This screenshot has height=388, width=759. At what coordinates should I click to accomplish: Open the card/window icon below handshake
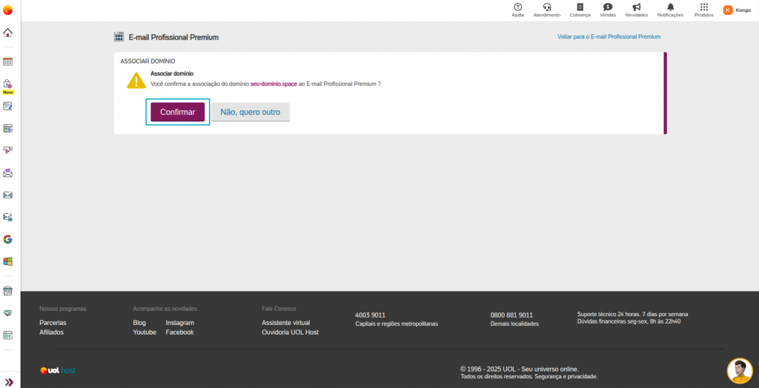[x=7, y=335]
